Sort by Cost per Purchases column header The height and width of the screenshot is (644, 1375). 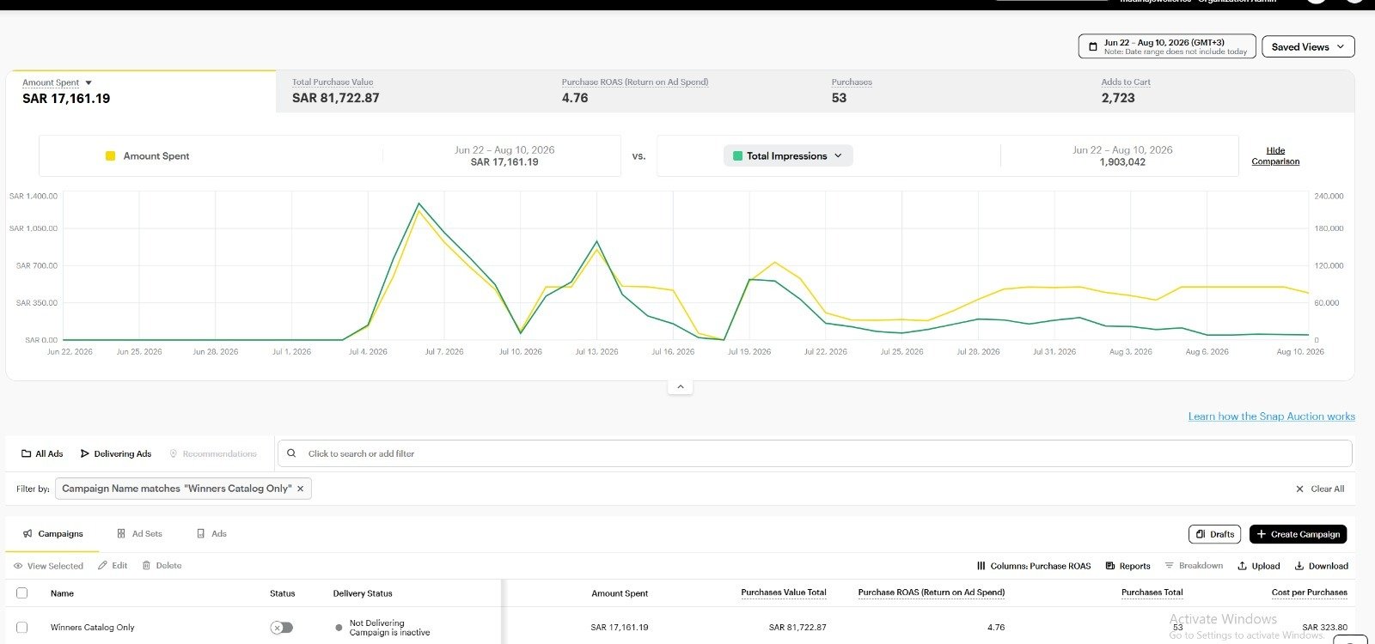1310,592
